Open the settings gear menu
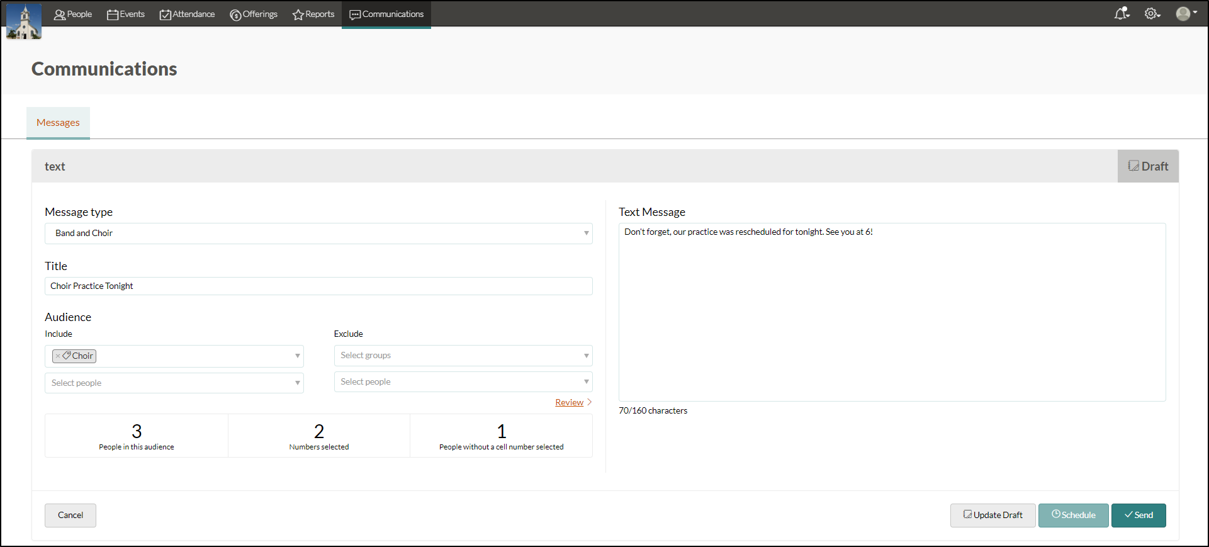The image size is (1209, 547). click(x=1152, y=14)
